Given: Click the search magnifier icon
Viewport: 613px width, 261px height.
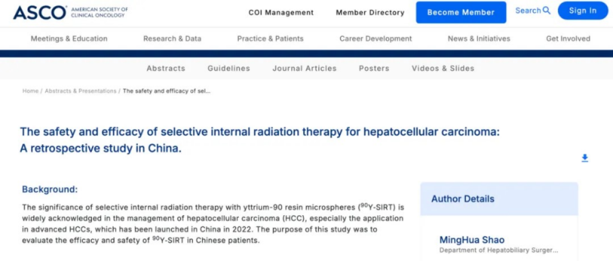Looking at the screenshot, I should [x=547, y=11].
